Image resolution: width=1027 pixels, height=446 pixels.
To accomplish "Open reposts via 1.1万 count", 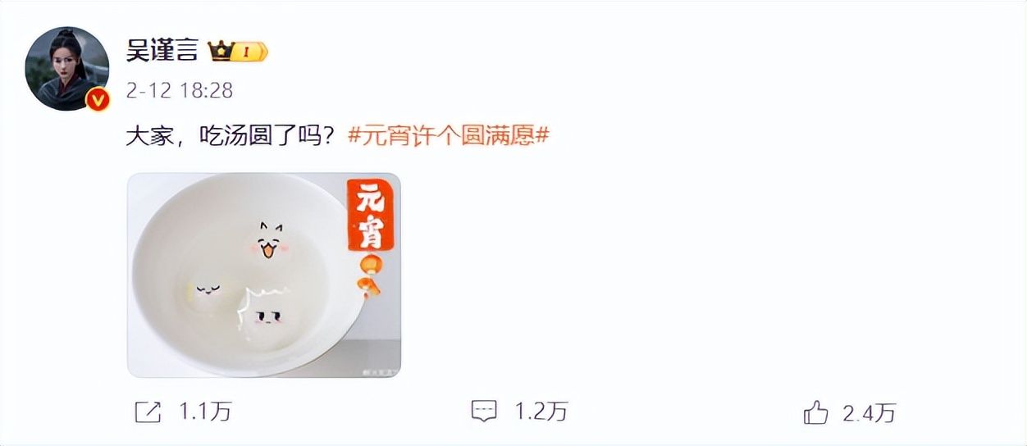I will pyautogui.click(x=205, y=412).
